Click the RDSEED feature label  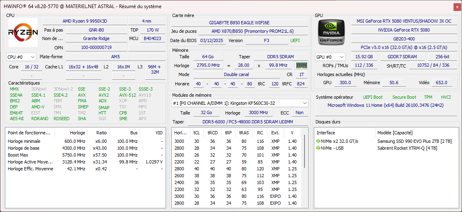tap(61, 119)
